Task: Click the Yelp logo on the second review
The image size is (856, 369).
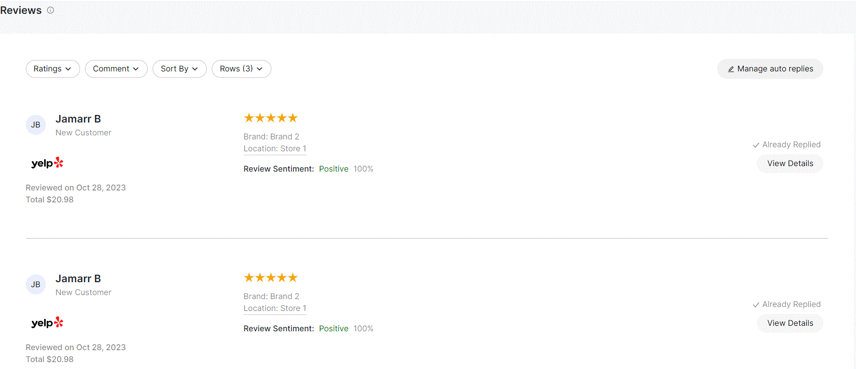Action: pos(47,323)
